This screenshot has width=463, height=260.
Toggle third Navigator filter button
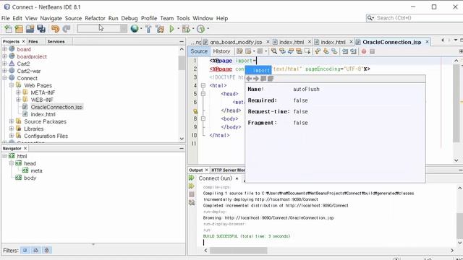(46, 251)
